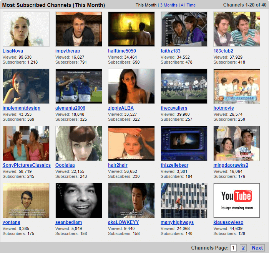Open the hotmovie channel thumbnail
The height and width of the screenshot is (253, 269).
point(237,86)
